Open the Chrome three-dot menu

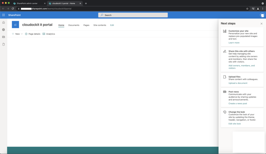tap(263, 9)
